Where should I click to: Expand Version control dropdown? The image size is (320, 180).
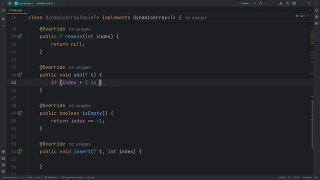pyautogui.click(x=46, y=3)
